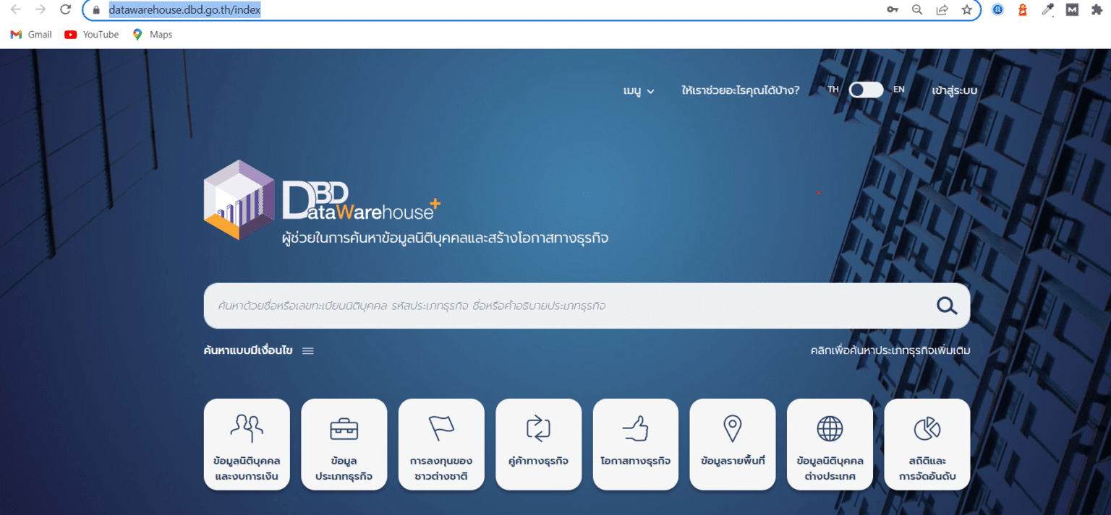Click the bookmark star in address bar

tap(967, 10)
